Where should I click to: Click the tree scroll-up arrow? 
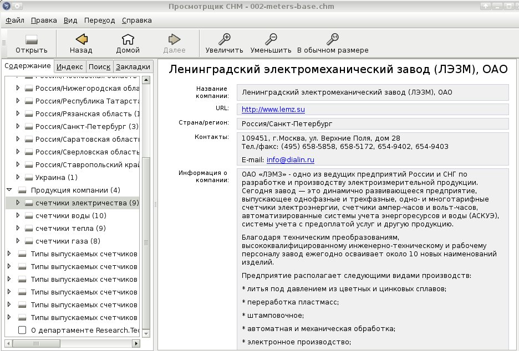(x=146, y=80)
